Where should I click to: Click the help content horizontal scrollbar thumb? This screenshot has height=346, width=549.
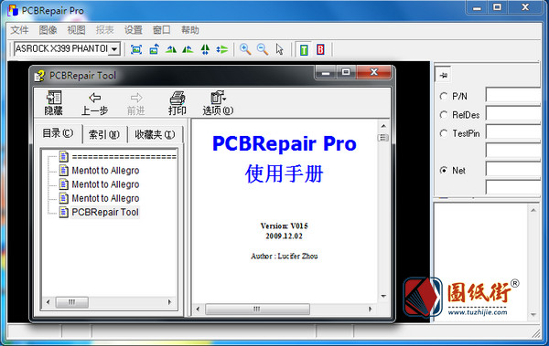257,309
